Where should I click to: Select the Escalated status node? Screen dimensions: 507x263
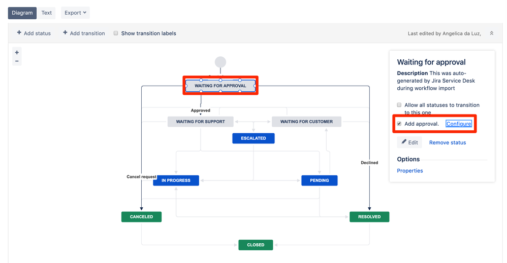click(x=253, y=138)
